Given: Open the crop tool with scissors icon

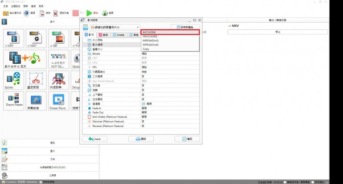Looking at the screenshot, I should point(36,80).
